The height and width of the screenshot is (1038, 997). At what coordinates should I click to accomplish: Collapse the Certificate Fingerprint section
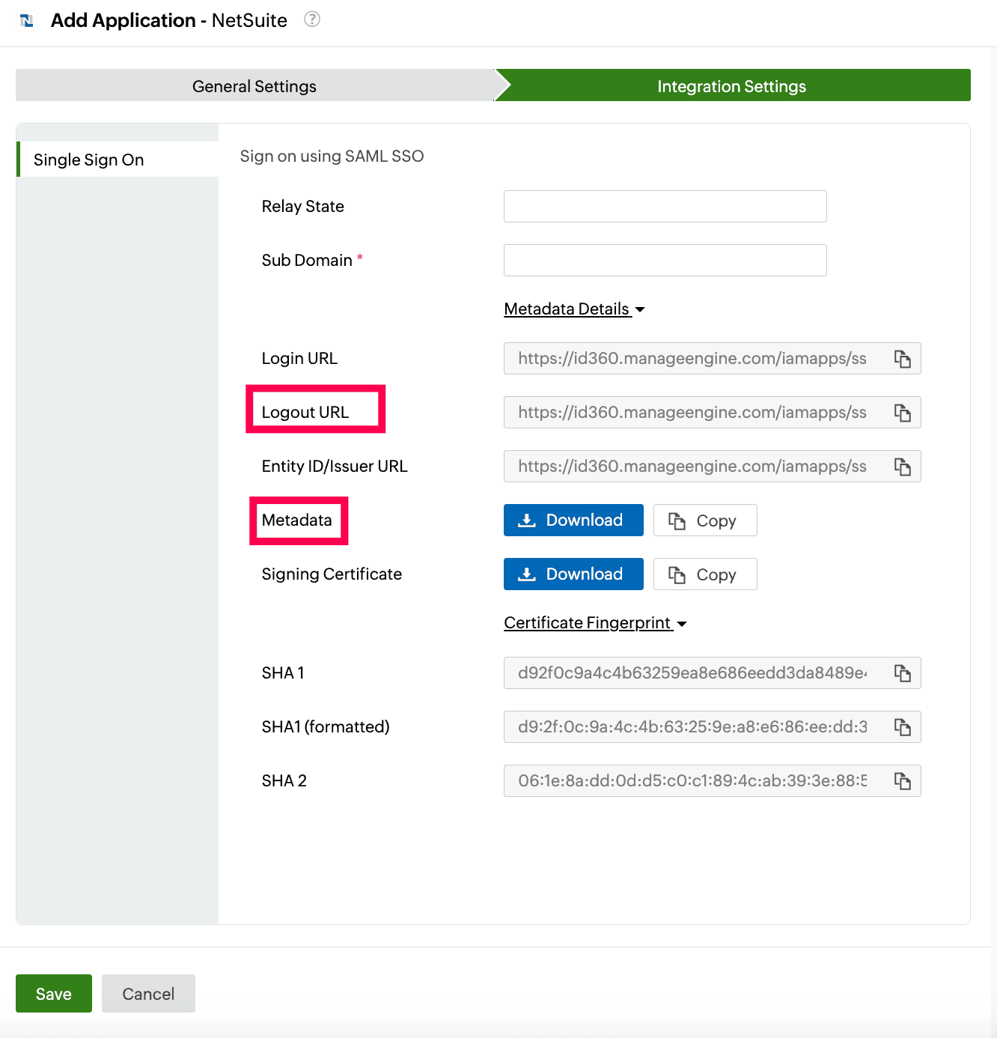click(594, 623)
